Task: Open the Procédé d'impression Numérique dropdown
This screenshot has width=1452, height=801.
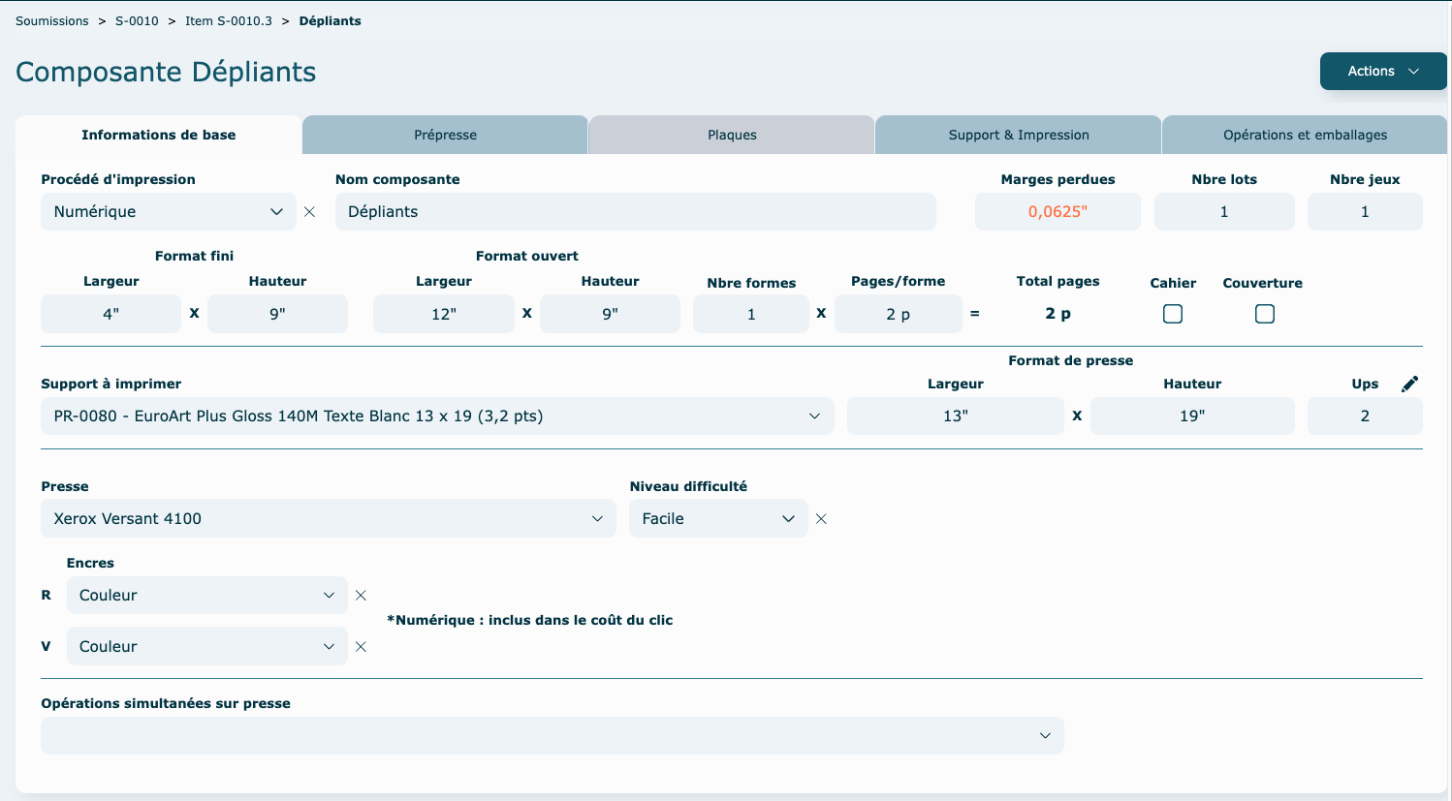Action: tap(168, 212)
